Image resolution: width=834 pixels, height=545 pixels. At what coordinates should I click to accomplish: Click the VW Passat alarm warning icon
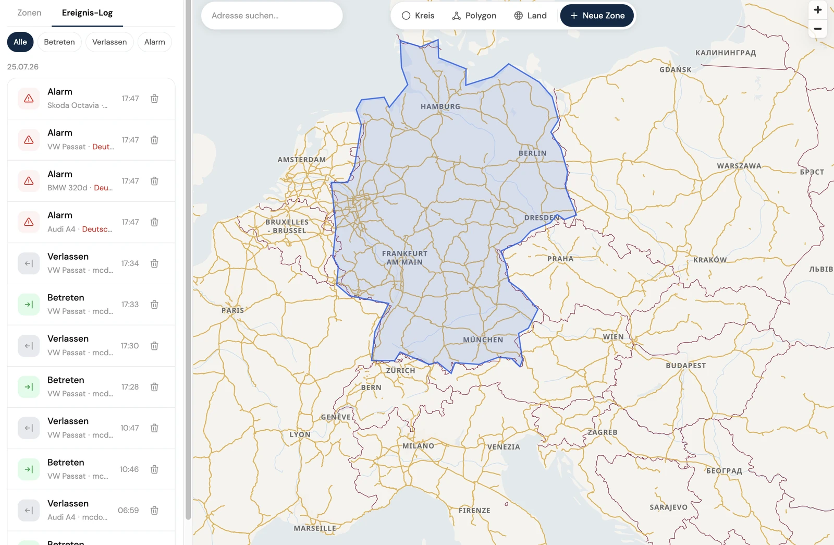click(29, 140)
